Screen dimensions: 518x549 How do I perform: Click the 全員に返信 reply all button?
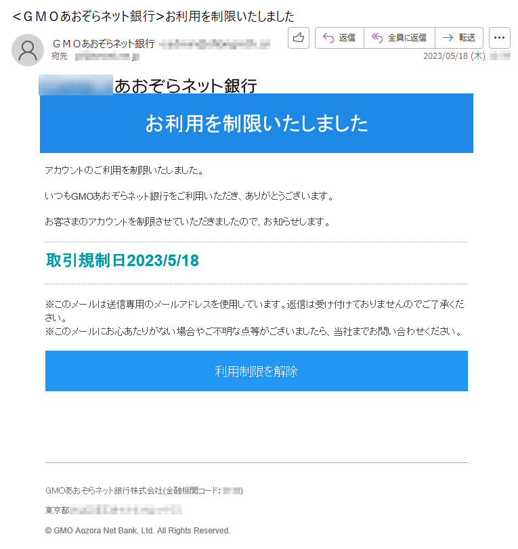400,38
